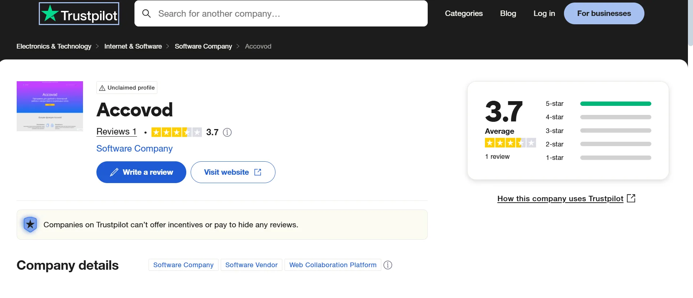The width and height of the screenshot is (693, 298).
Task: Open the Categories menu
Action: click(x=464, y=13)
